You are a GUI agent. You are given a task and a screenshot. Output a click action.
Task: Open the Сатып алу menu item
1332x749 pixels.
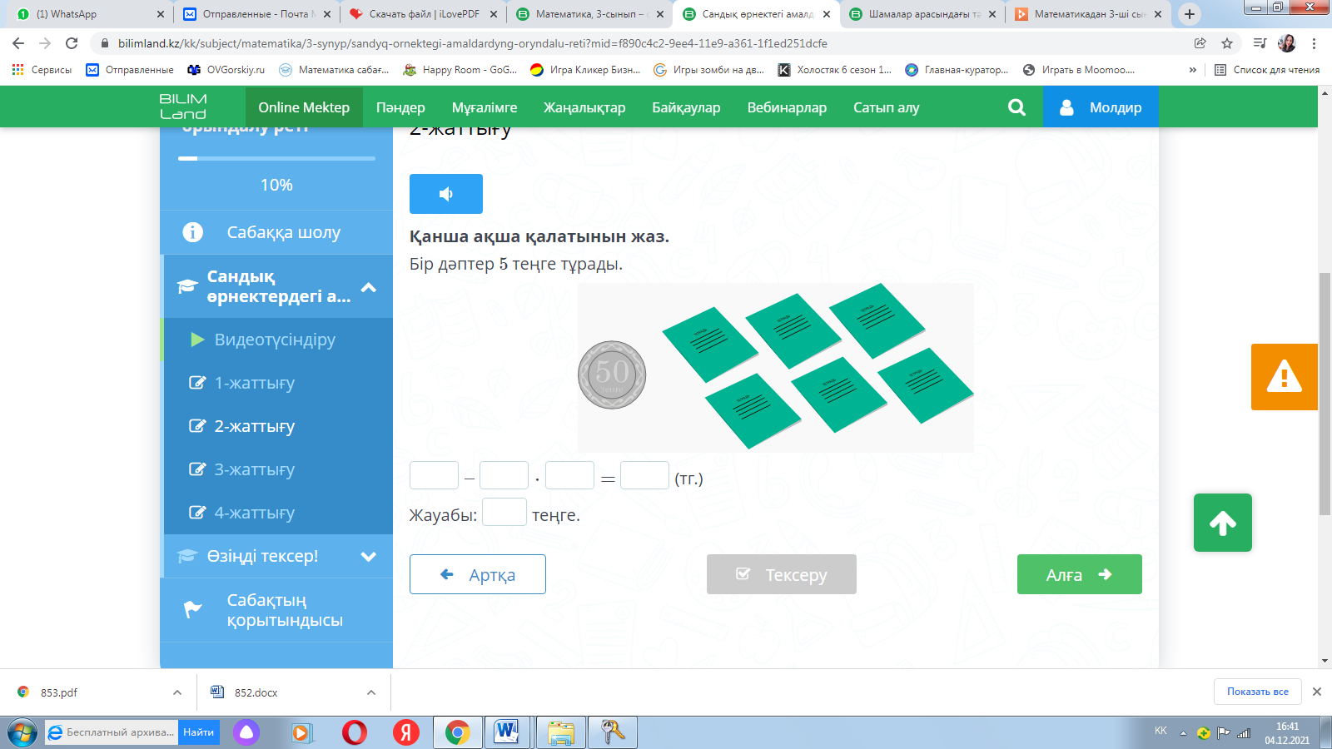pyautogui.click(x=887, y=107)
